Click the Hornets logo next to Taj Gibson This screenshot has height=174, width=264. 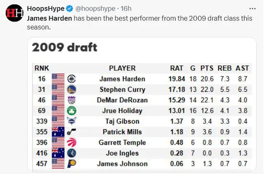pos(71,121)
